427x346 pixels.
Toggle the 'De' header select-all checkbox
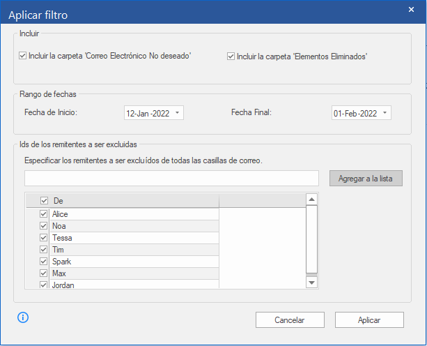pos(44,201)
